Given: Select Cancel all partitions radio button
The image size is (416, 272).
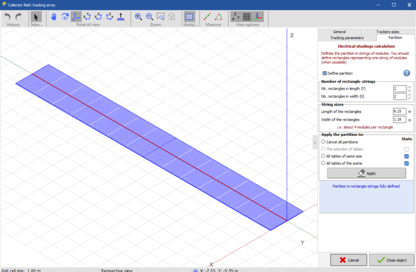Looking at the screenshot, I should [x=323, y=142].
